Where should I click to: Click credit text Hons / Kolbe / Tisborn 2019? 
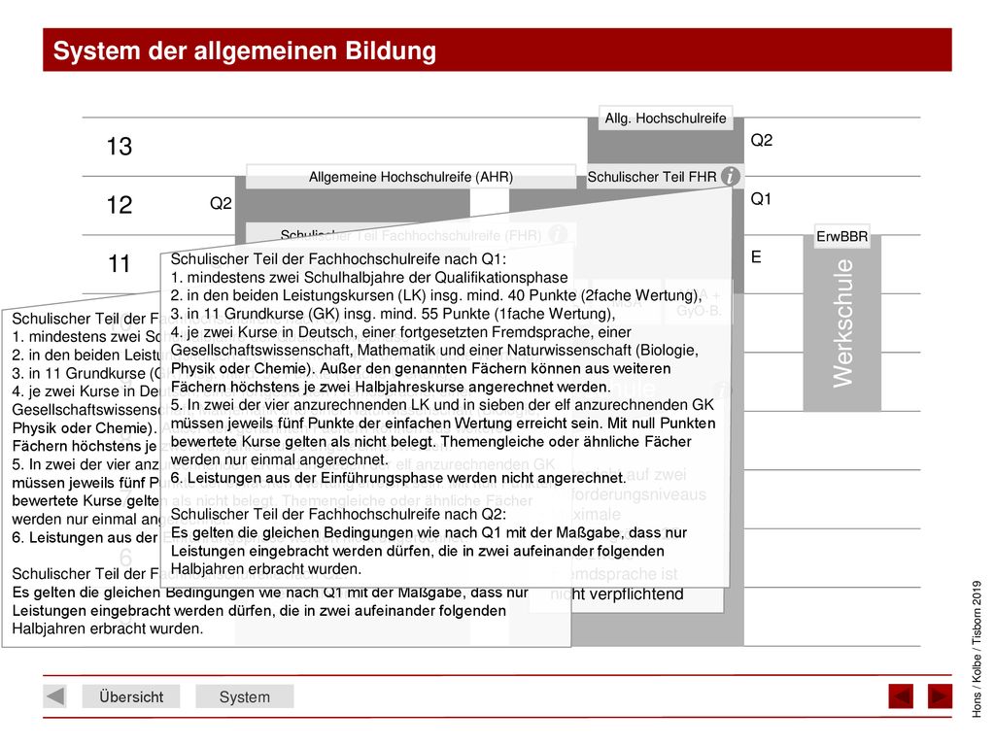click(x=977, y=648)
